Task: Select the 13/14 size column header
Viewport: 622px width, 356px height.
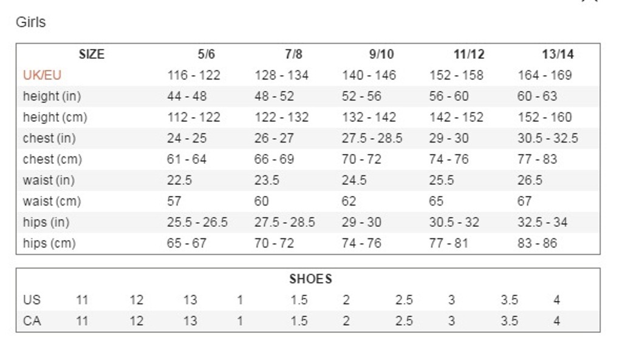Action: point(558,54)
